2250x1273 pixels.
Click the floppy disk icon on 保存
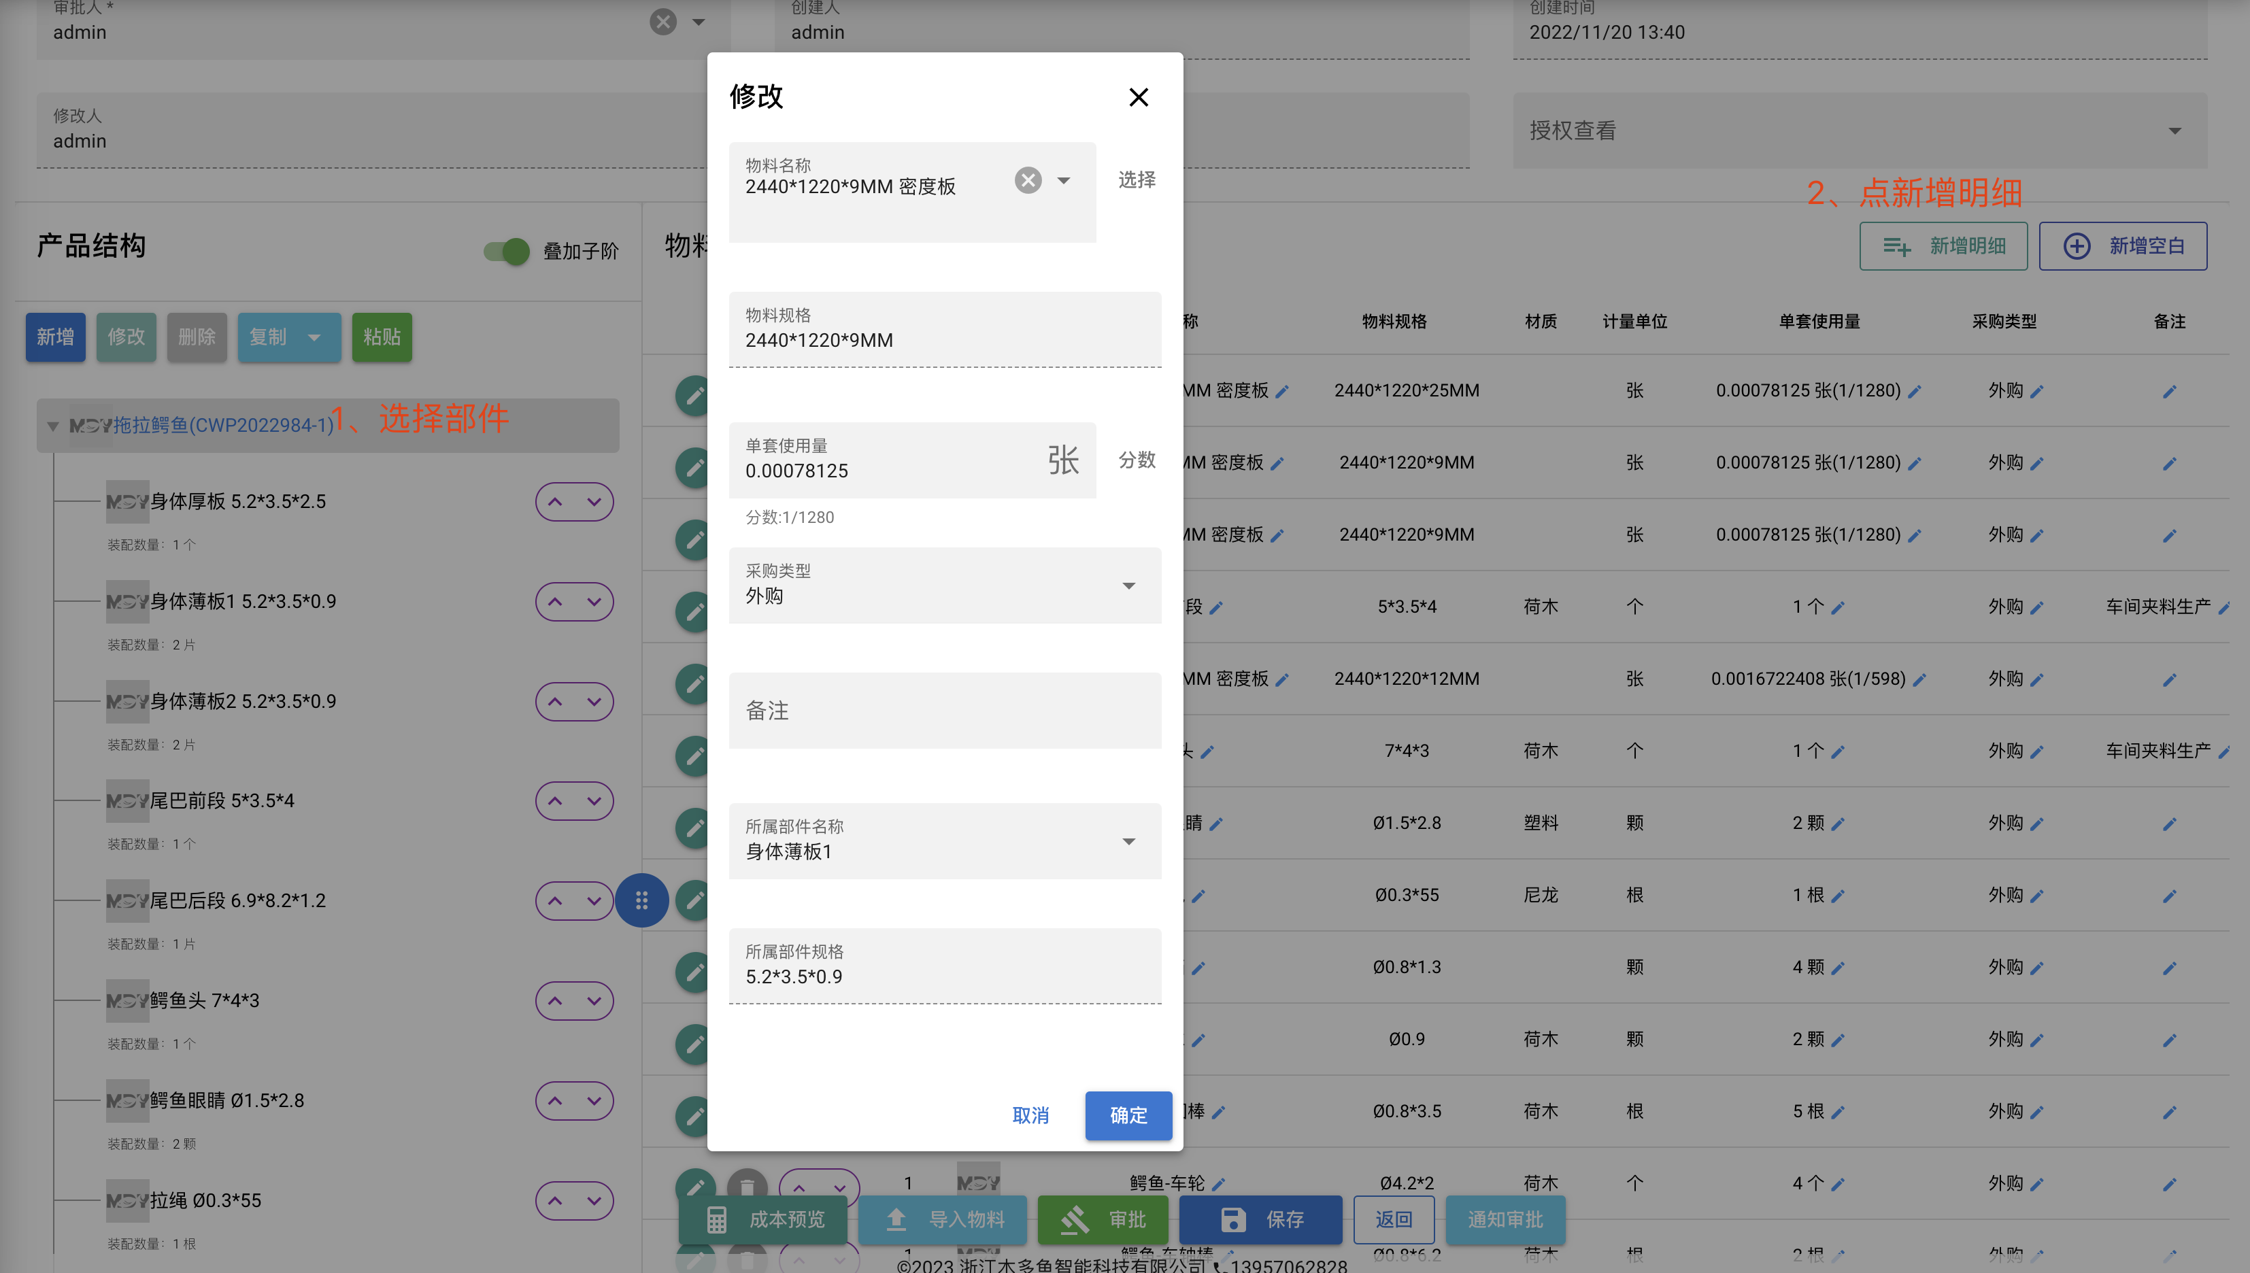tap(1233, 1219)
